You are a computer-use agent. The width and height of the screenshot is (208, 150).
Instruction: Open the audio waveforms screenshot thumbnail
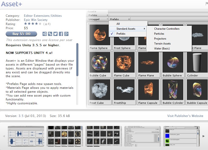click(x=26, y=136)
